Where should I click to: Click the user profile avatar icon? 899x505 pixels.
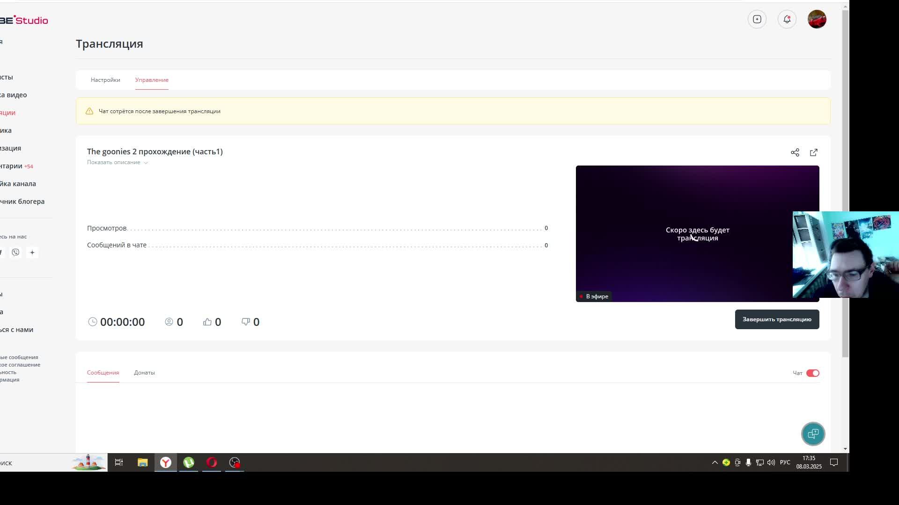816,19
